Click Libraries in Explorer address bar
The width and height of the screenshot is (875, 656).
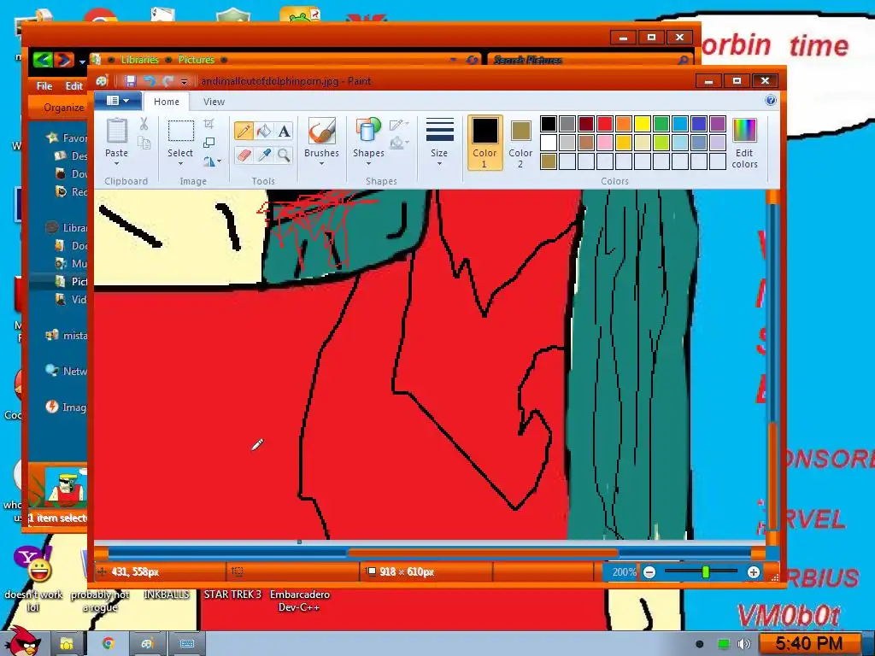point(139,60)
